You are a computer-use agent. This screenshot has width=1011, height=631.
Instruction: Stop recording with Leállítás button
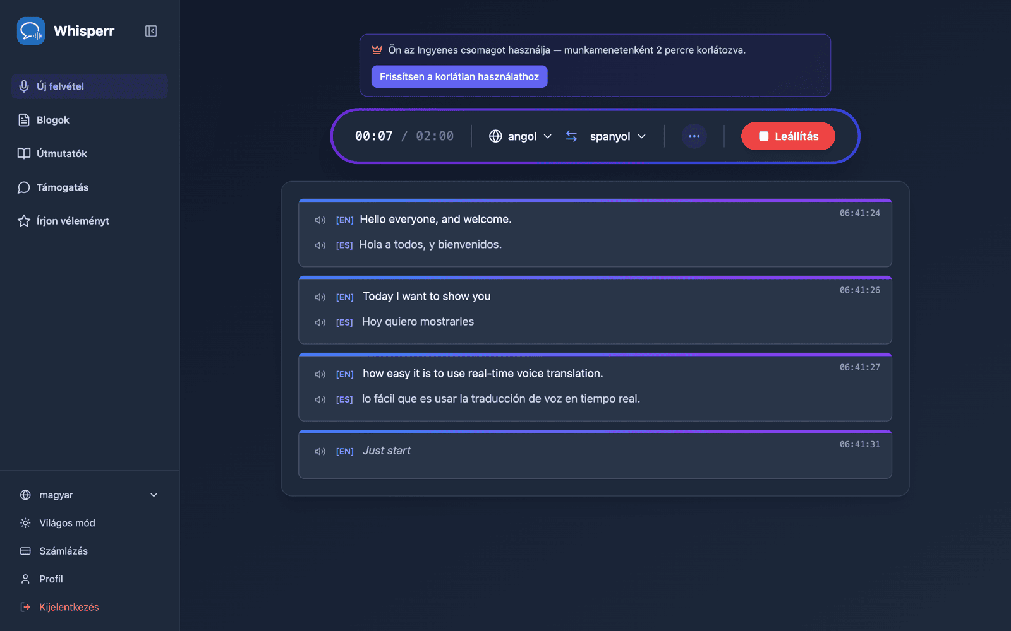click(x=788, y=136)
